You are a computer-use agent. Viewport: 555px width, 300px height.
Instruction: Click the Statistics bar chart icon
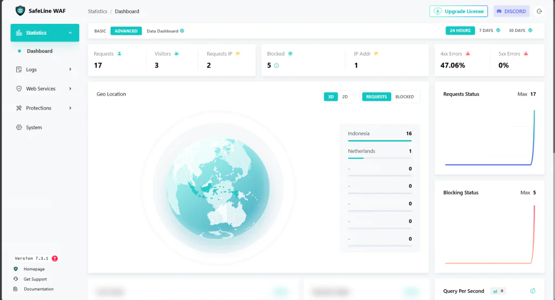click(x=19, y=33)
